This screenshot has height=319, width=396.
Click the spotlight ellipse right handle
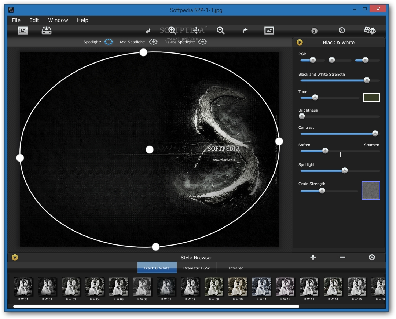pyautogui.click(x=279, y=141)
